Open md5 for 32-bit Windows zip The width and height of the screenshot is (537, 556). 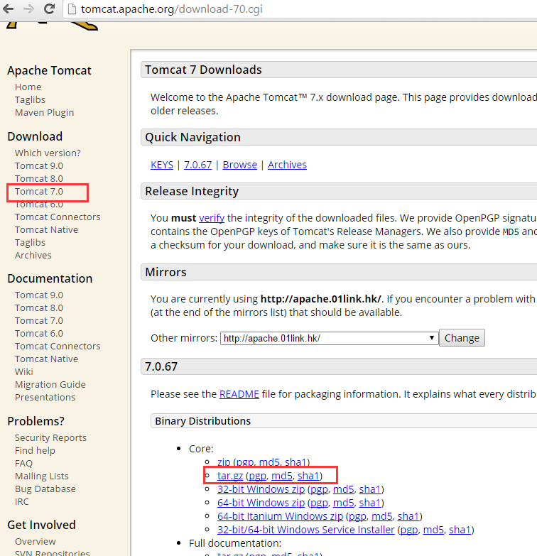pyautogui.click(x=344, y=489)
